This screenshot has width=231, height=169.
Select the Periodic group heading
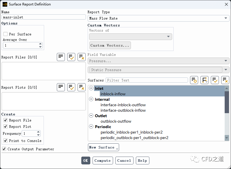pyautogui.click(x=103, y=127)
